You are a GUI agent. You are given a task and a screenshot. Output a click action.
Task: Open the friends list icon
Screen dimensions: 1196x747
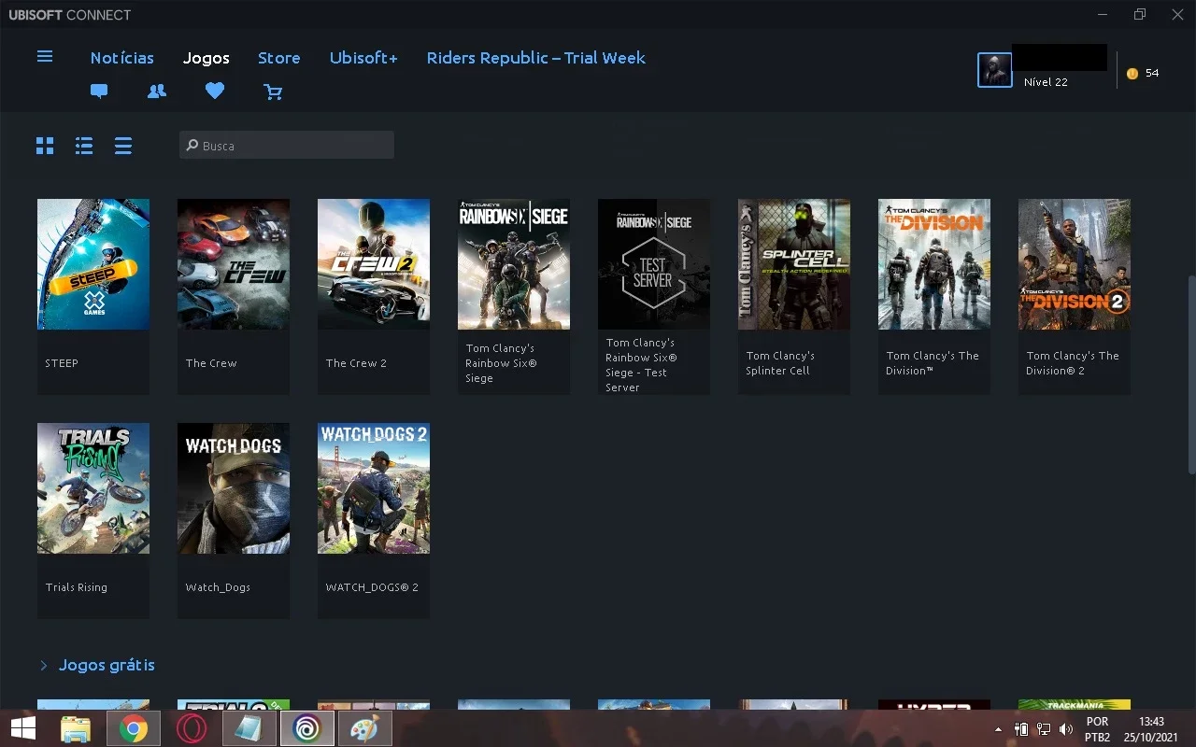tap(157, 92)
